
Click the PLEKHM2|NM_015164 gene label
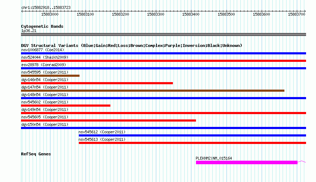pyautogui.click(x=214, y=159)
